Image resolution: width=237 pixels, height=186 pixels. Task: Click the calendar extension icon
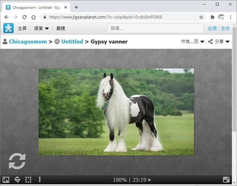click(221, 17)
